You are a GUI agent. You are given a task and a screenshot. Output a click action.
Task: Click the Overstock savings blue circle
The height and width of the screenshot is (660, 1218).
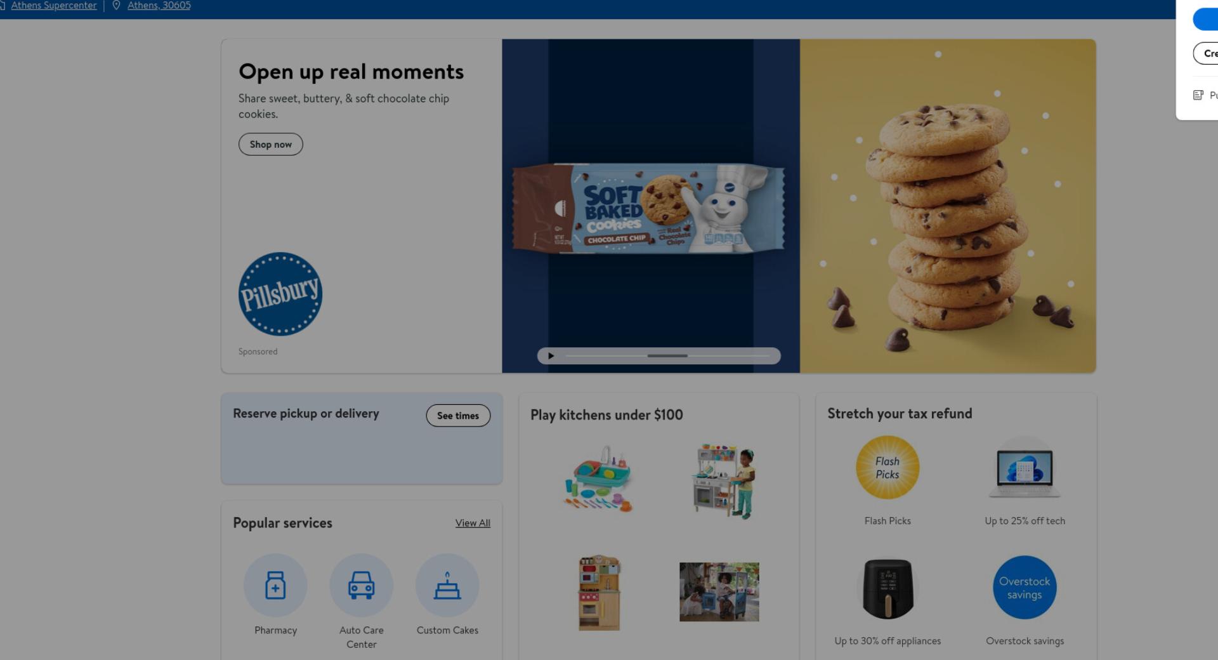click(x=1025, y=588)
